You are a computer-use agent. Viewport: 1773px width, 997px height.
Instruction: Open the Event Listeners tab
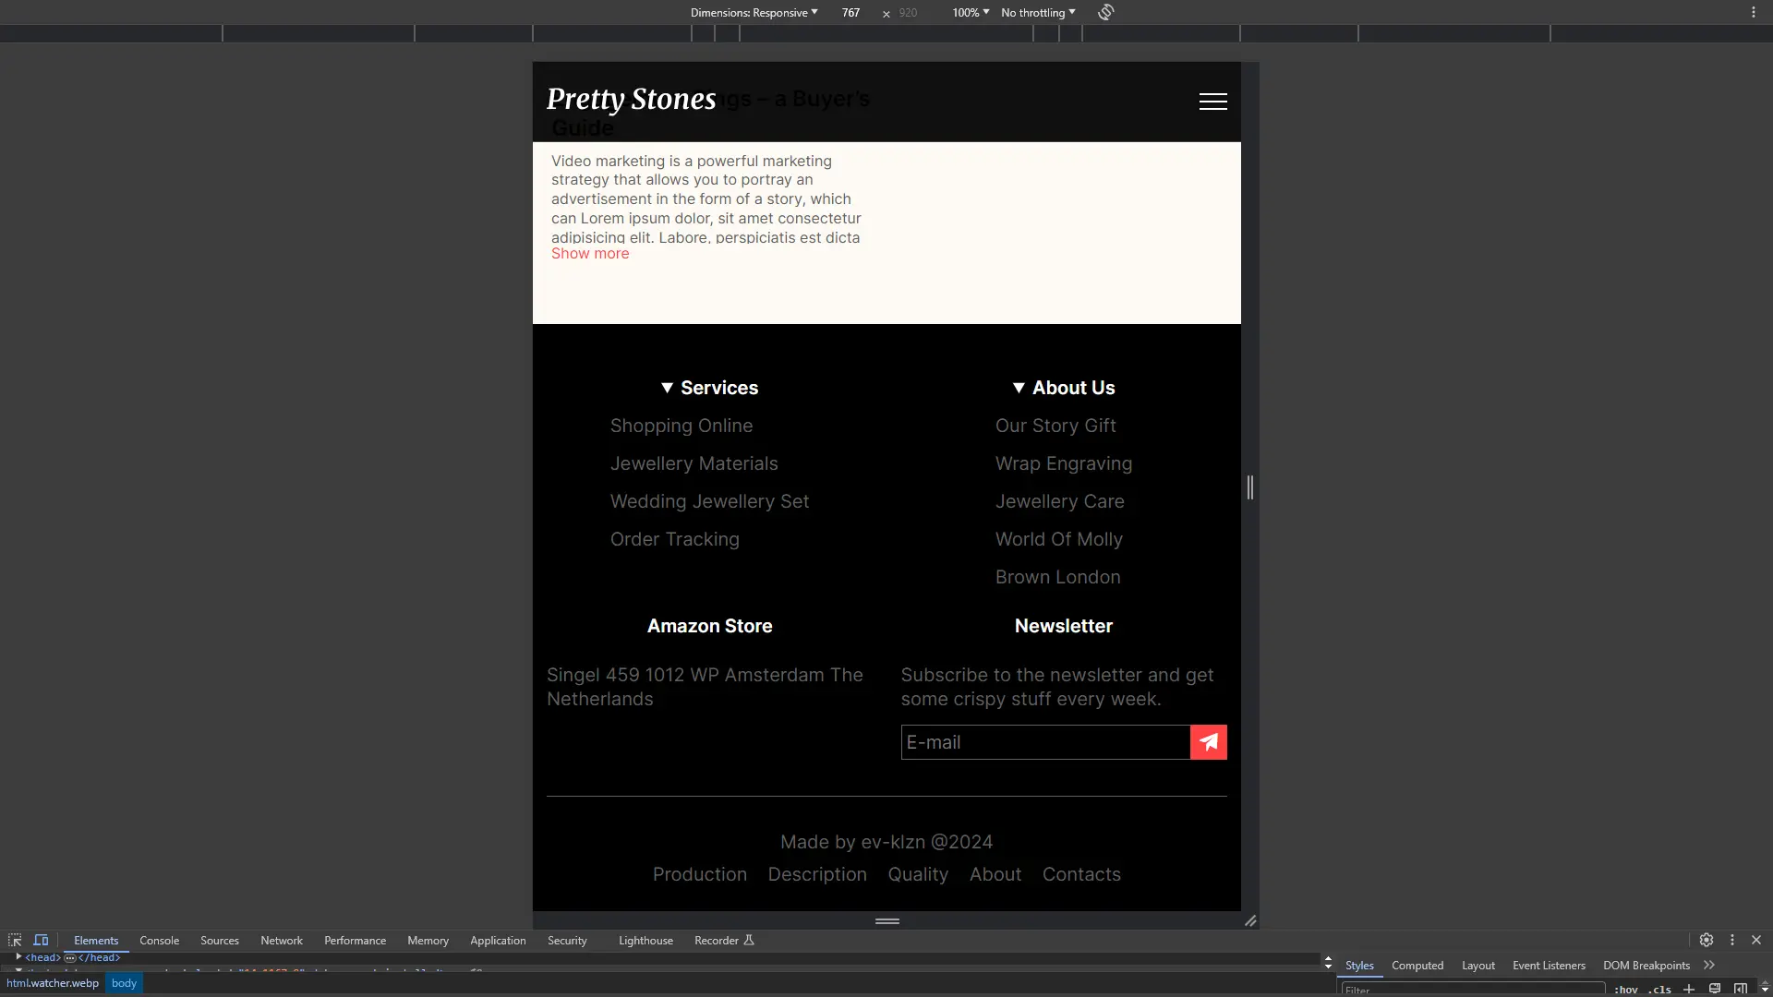click(x=1549, y=965)
